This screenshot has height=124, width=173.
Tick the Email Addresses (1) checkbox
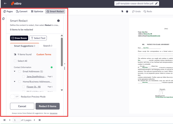[20, 71]
